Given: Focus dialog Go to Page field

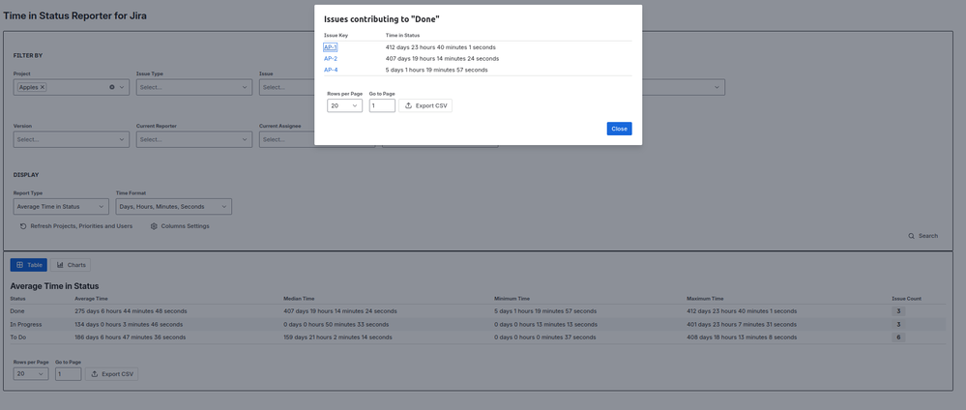Looking at the screenshot, I should tap(382, 106).
